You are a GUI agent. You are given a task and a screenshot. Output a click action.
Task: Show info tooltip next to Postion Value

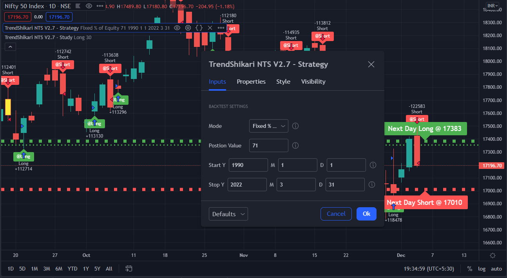pos(296,145)
